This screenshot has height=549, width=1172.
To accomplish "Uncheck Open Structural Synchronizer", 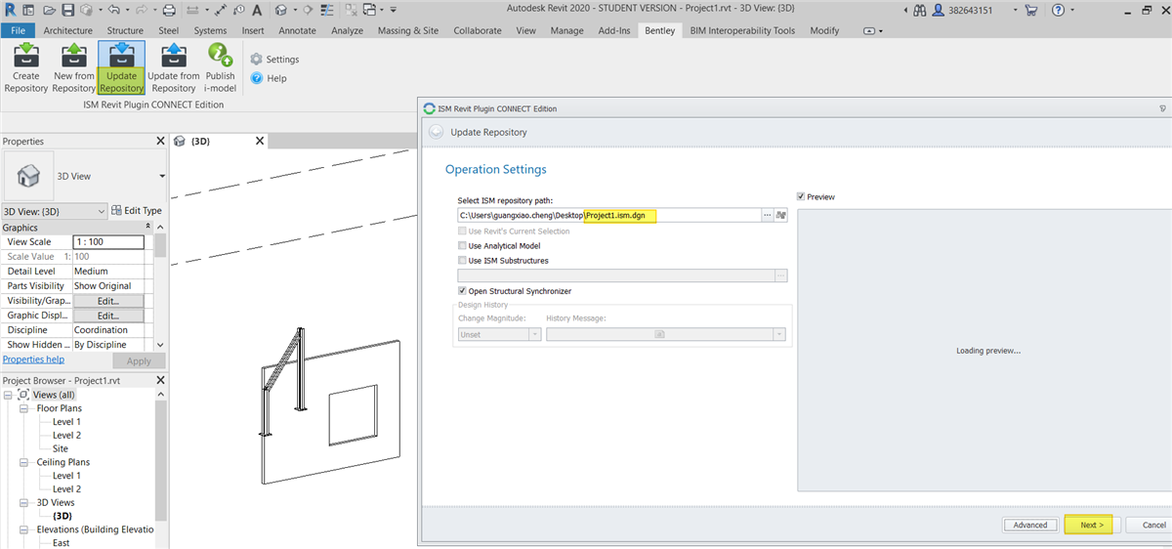I will click(x=463, y=291).
